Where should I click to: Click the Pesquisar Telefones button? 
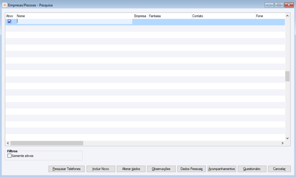click(66, 169)
